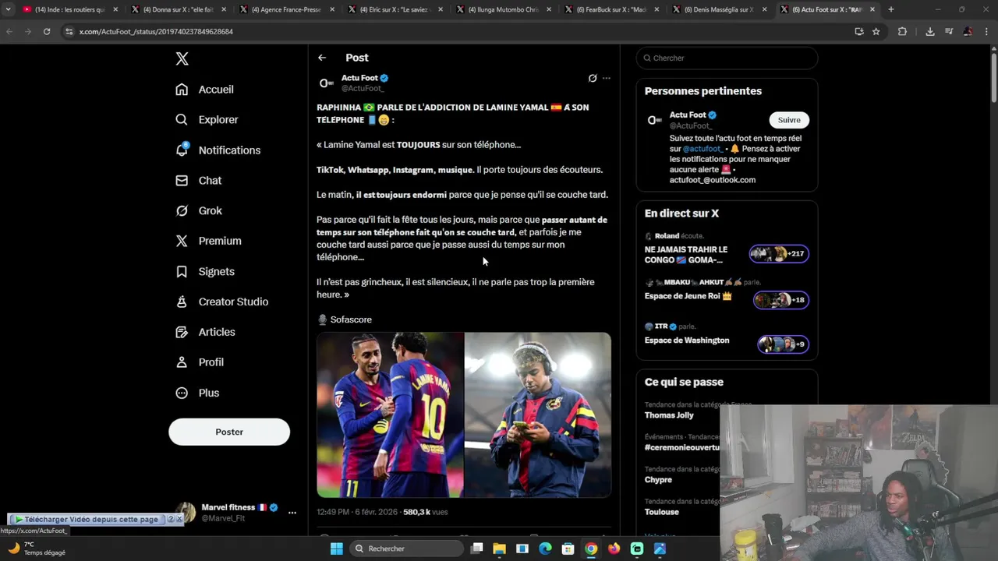Open Chrome three-dot menu
998x561 pixels.
click(986, 31)
